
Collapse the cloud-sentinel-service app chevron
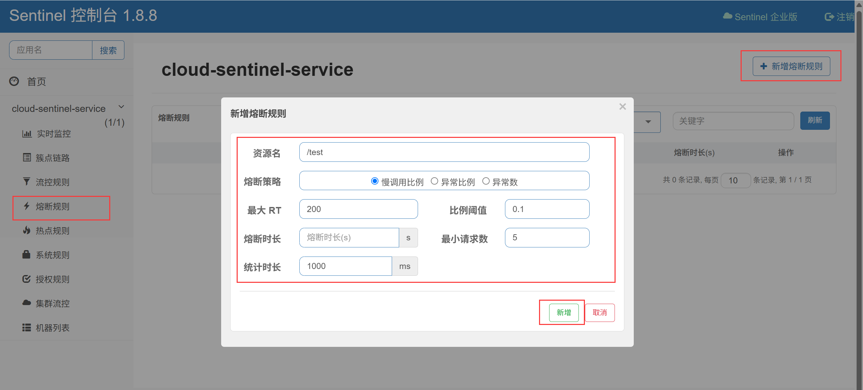click(x=121, y=107)
